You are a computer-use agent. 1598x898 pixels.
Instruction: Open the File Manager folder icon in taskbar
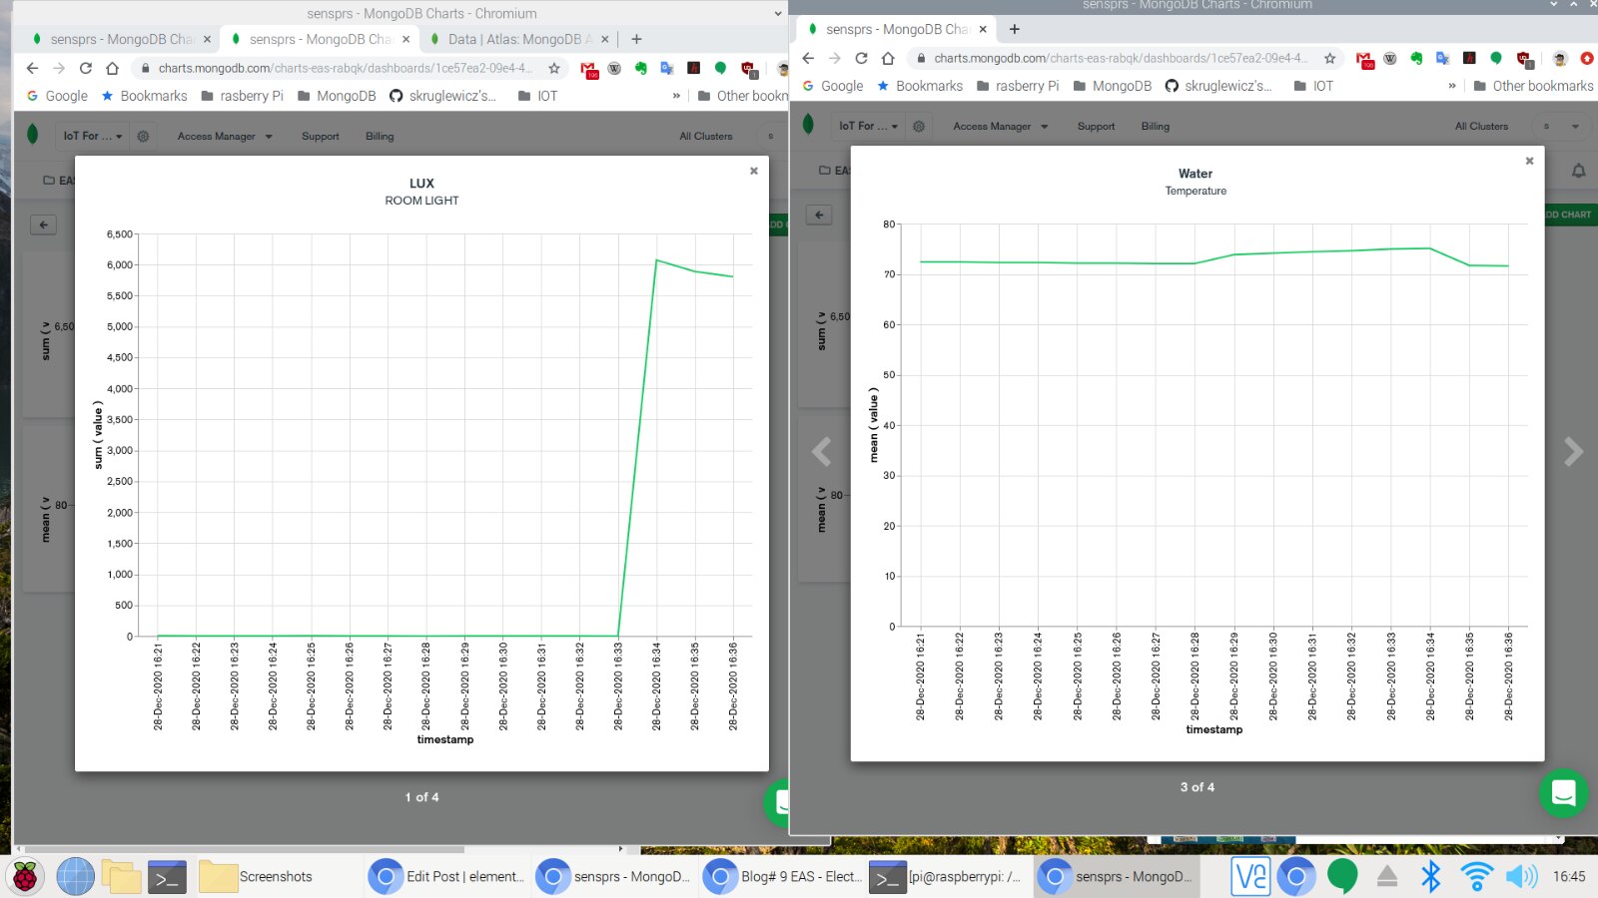click(121, 877)
